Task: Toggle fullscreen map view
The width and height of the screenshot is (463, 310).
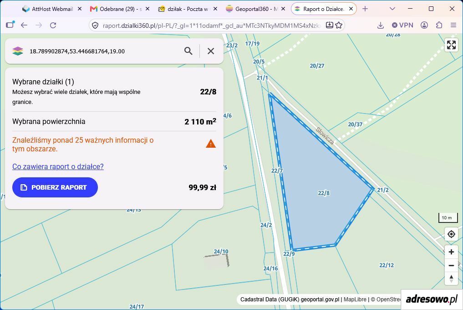Action: 451,45
